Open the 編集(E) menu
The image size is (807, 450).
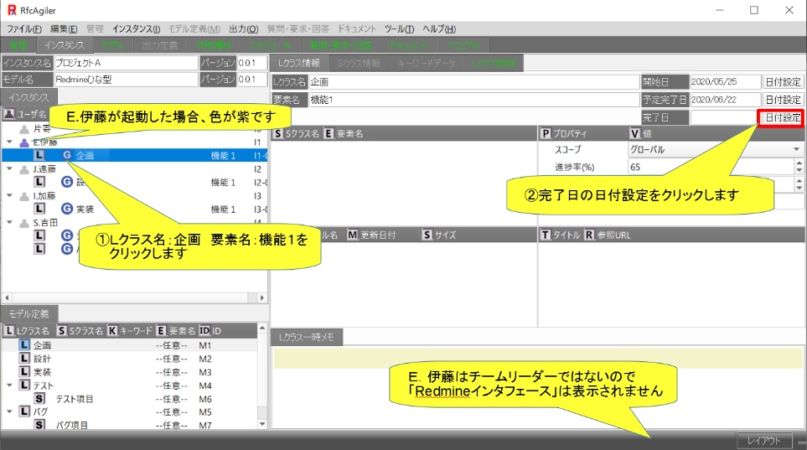(64, 28)
